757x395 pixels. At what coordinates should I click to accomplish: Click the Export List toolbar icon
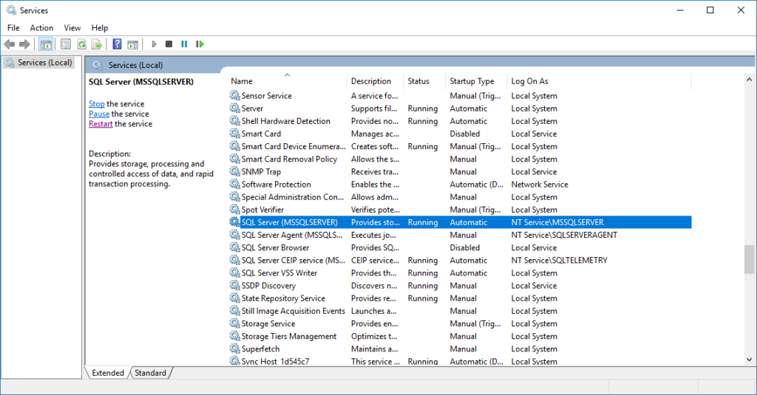click(96, 44)
